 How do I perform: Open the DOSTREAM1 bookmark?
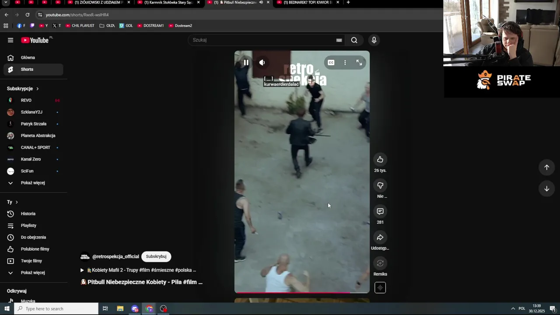pos(150,26)
